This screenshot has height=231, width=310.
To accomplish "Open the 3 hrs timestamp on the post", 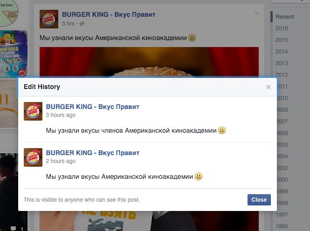I will click(x=68, y=24).
